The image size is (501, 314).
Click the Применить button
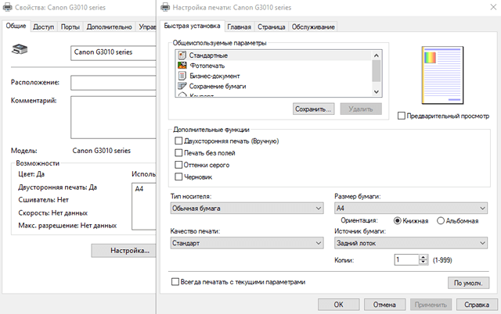pos(431,305)
